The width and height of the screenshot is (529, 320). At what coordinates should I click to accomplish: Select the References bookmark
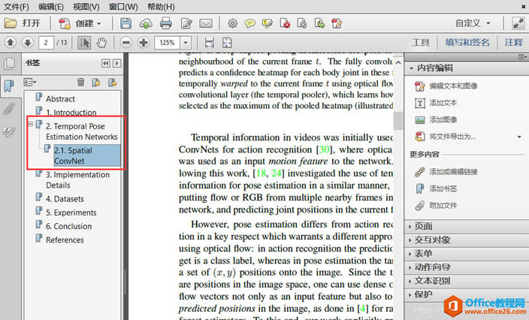65,240
